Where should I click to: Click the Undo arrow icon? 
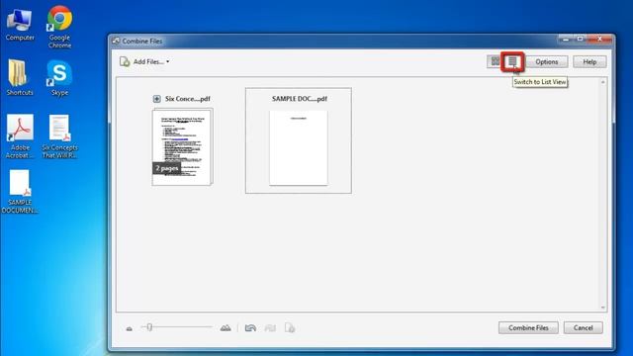(250, 328)
